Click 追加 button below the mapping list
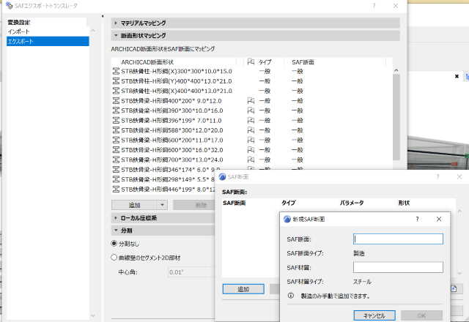469x322 pixels. click(134, 205)
